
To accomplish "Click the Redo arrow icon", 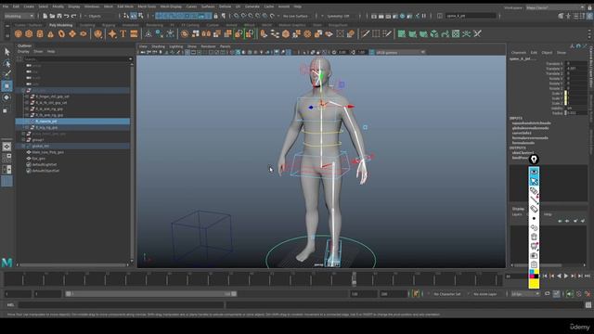I will pos(73,16).
